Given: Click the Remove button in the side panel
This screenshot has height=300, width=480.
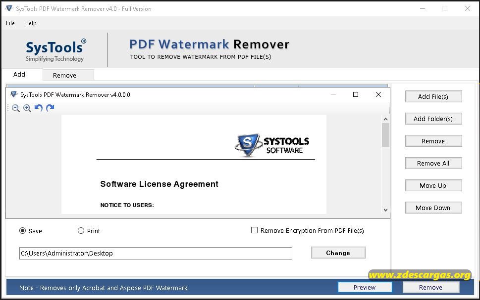Looking at the screenshot, I should click(433, 141).
